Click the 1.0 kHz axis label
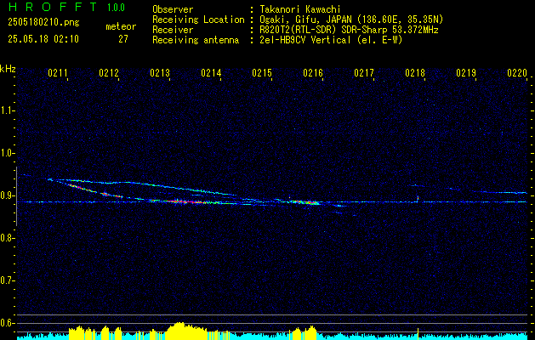 coord(7,154)
